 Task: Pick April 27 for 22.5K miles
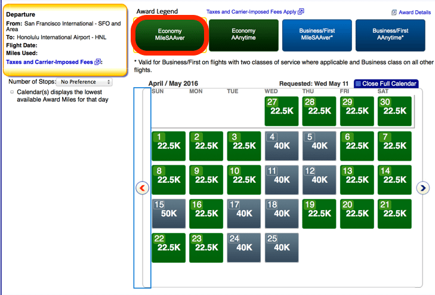[282, 111]
